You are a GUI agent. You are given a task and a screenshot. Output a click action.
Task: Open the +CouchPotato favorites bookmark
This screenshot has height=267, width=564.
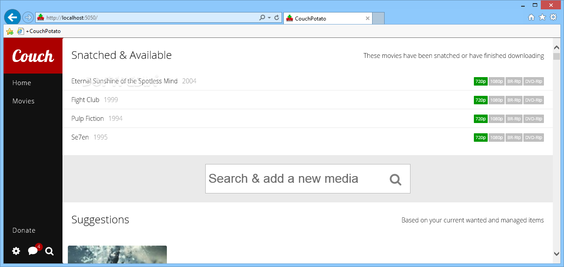click(x=39, y=31)
